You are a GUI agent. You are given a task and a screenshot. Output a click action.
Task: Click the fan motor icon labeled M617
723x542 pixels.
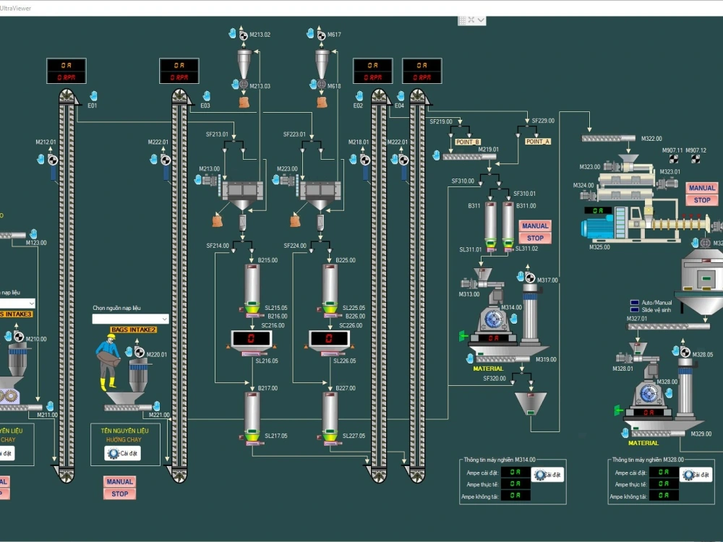tap(322, 35)
